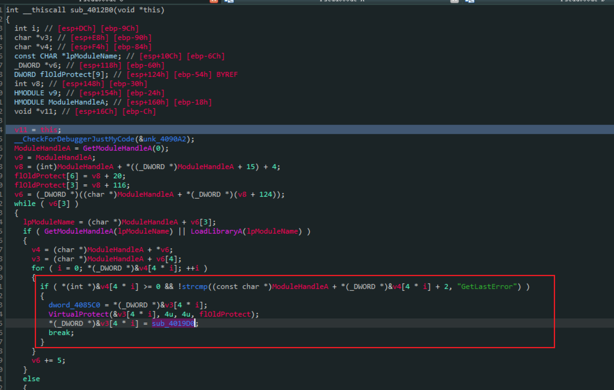The image size is (614, 390).
Task: Select the strcmp function call
Action: point(195,287)
